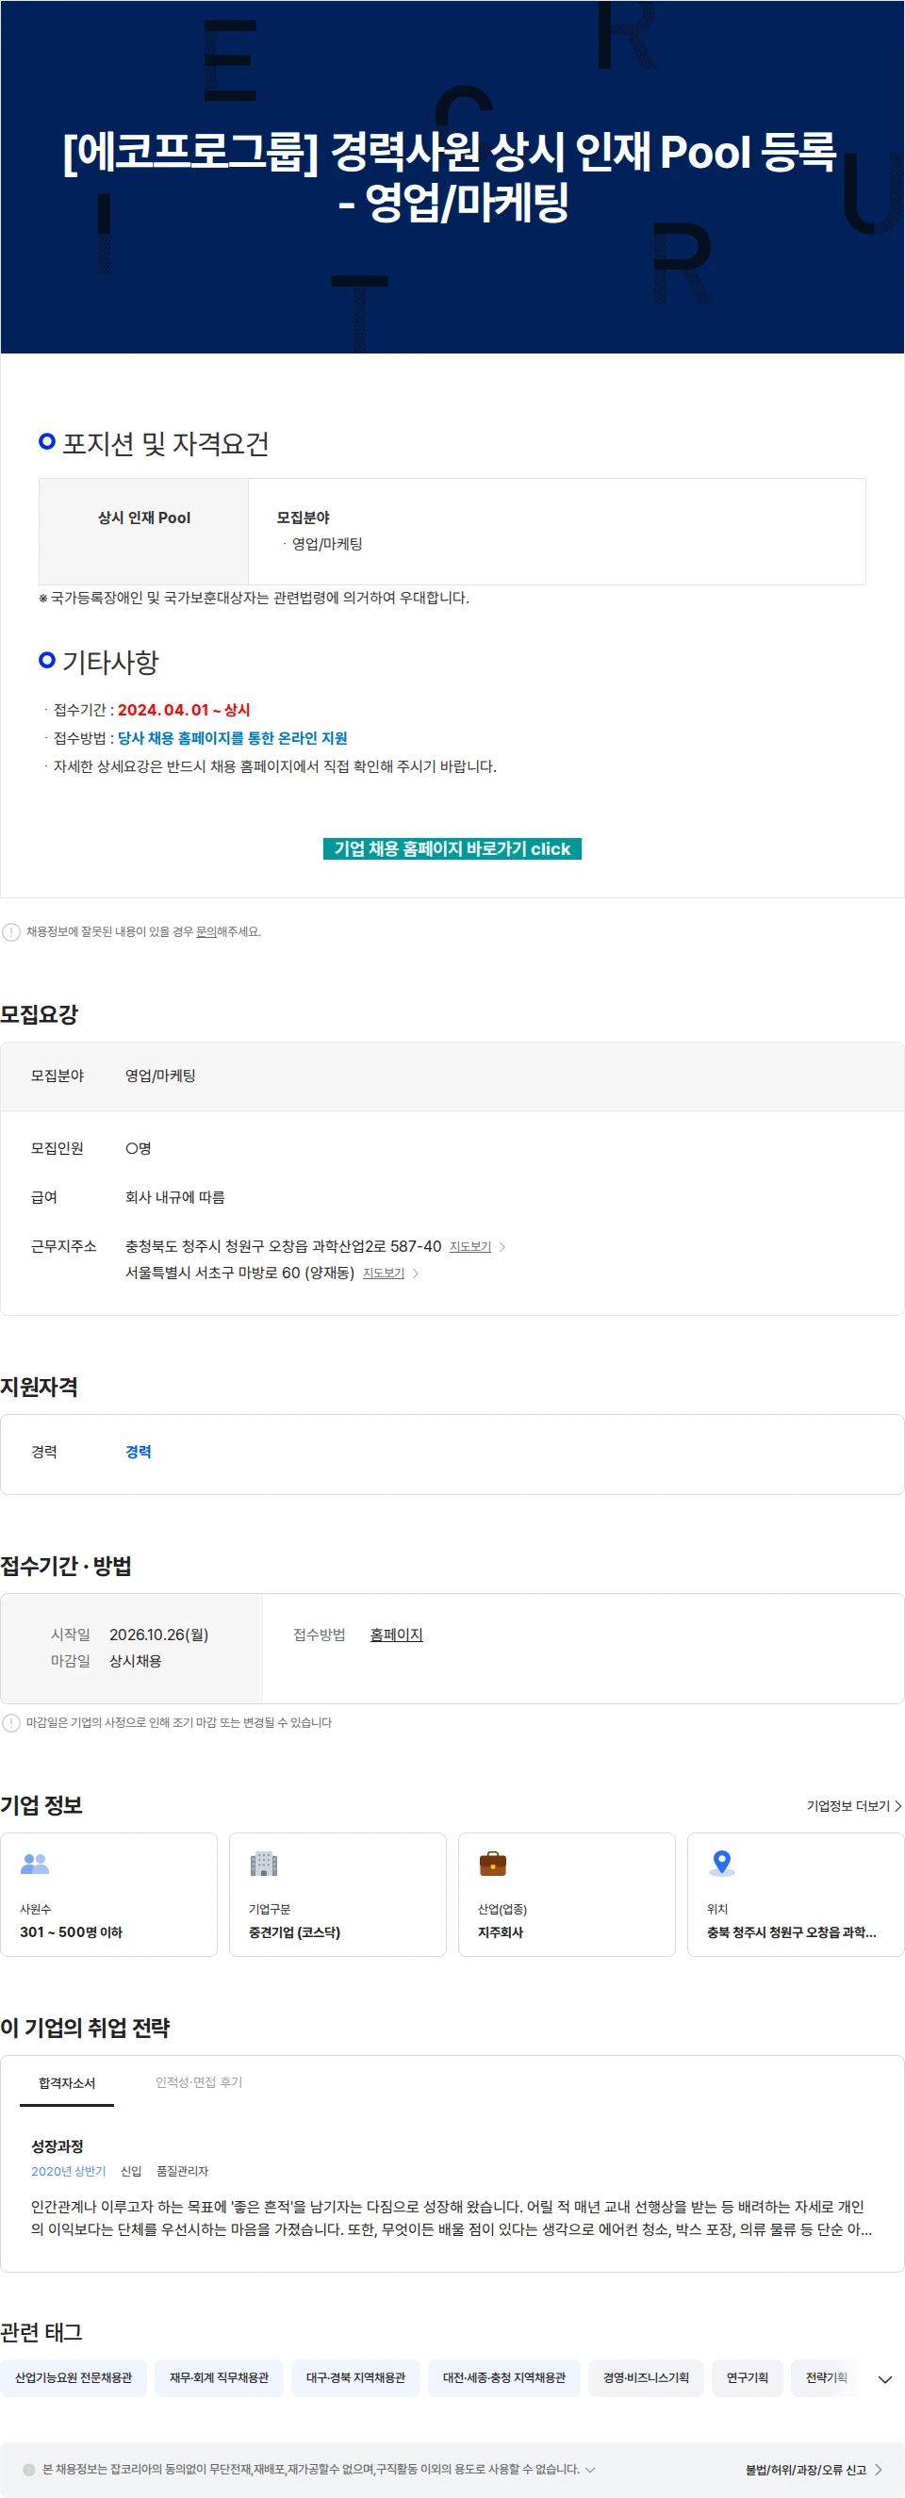Click the arrow after 기업정보 더보기
The image size is (905, 2498).
(x=898, y=1805)
